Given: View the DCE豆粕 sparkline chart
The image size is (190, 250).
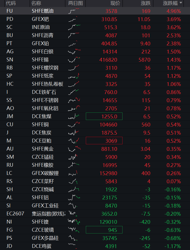Looking at the screenshot, I should pyautogui.click(x=74, y=141).
